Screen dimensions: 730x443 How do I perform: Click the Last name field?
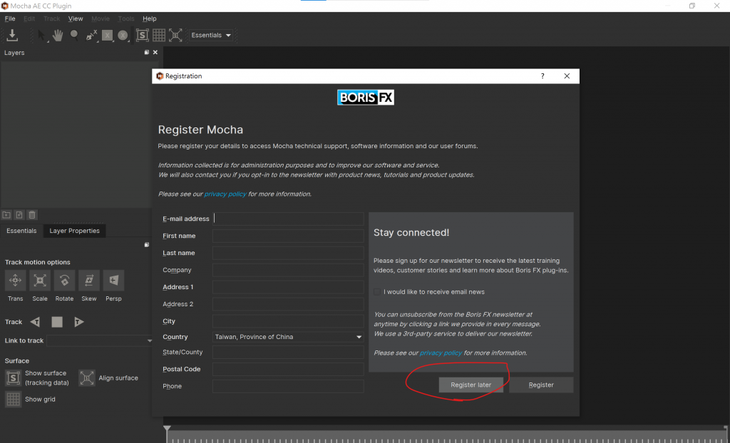[288, 253]
